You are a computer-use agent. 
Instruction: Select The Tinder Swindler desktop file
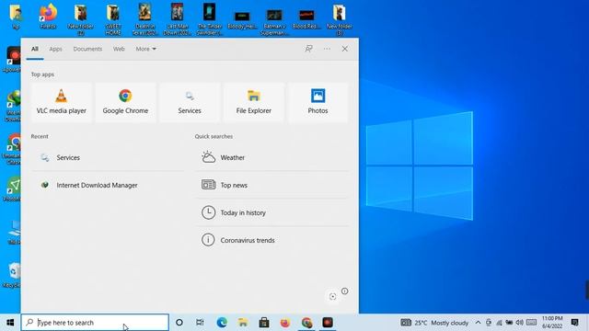pyautogui.click(x=210, y=19)
